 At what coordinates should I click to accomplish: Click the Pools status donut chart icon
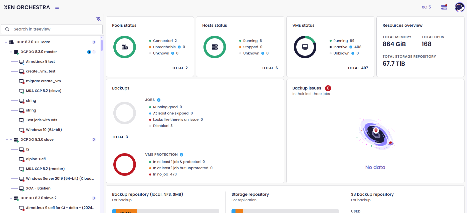point(125,47)
